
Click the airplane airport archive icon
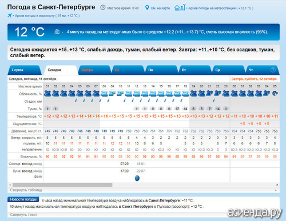click(x=10, y=15)
